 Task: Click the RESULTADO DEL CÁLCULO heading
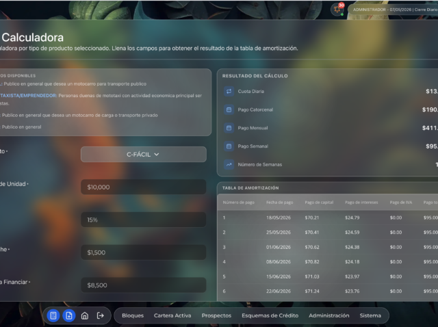pyautogui.click(x=255, y=76)
